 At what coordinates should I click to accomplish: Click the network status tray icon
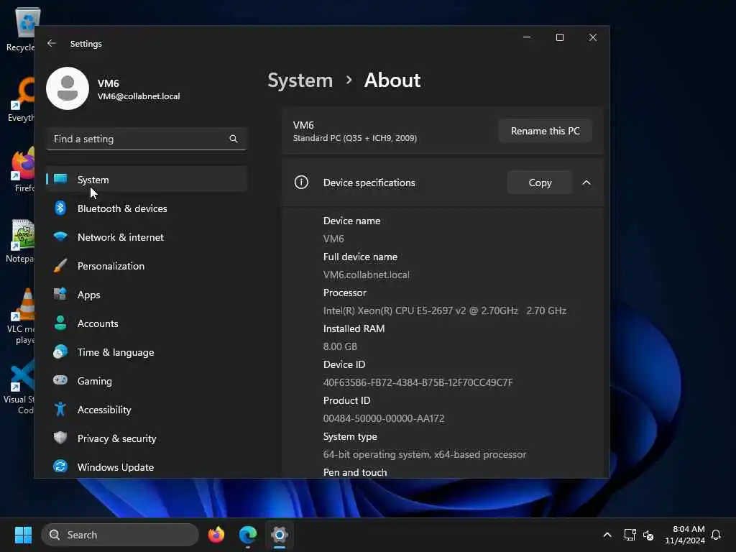630,535
